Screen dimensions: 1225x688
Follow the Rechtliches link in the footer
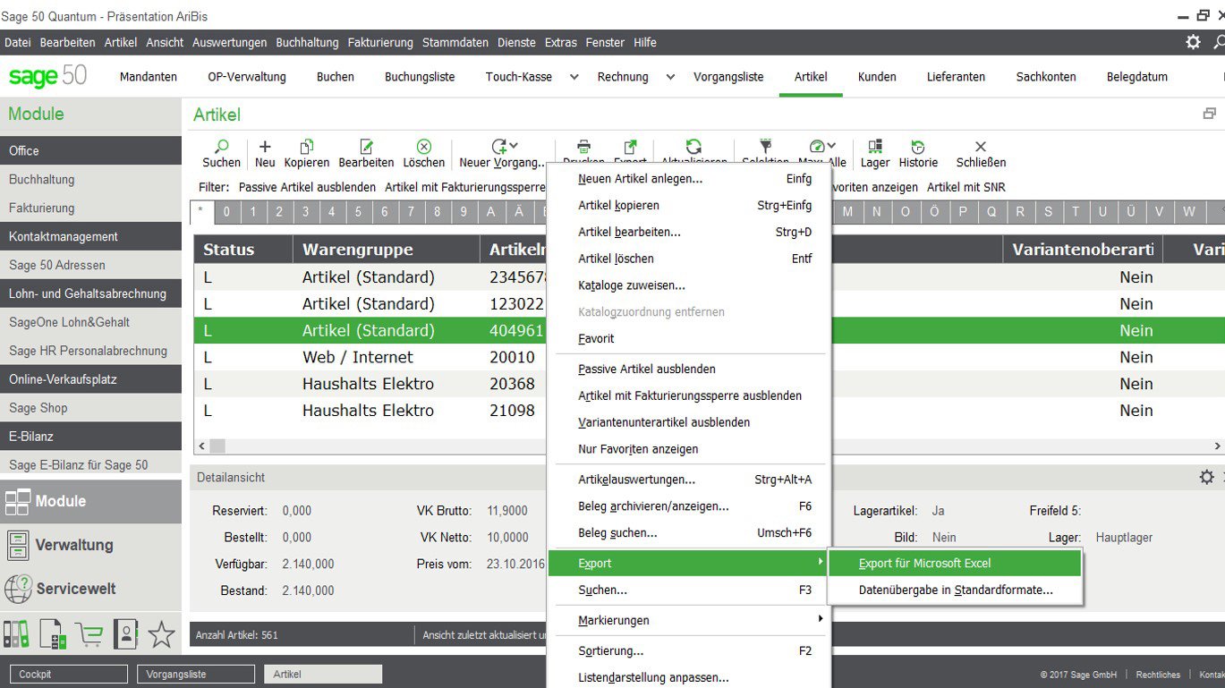click(1158, 675)
